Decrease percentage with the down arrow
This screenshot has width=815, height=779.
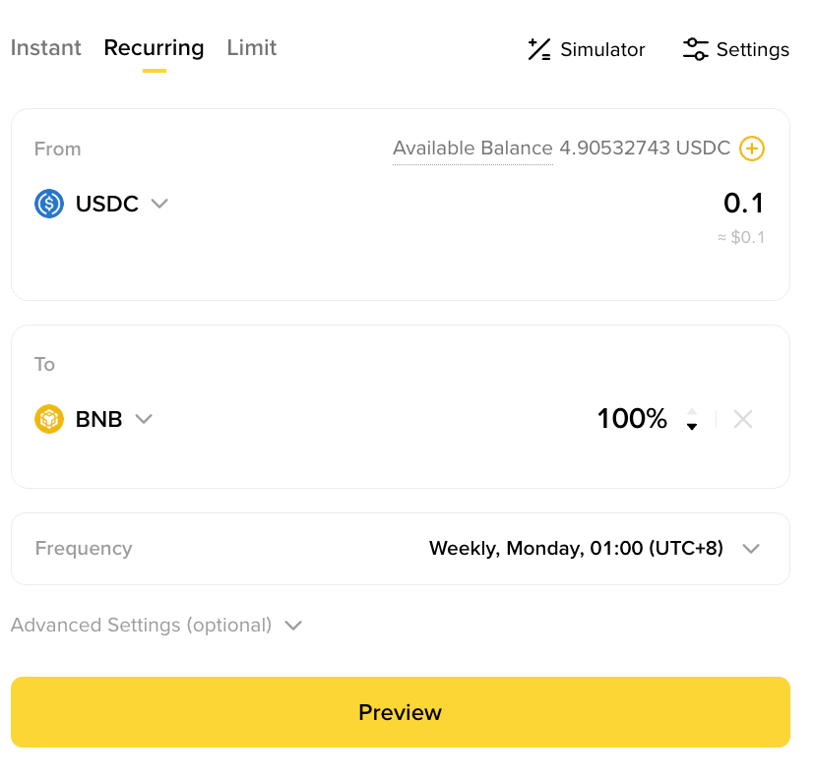pyautogui.click(x=692, y=427)
